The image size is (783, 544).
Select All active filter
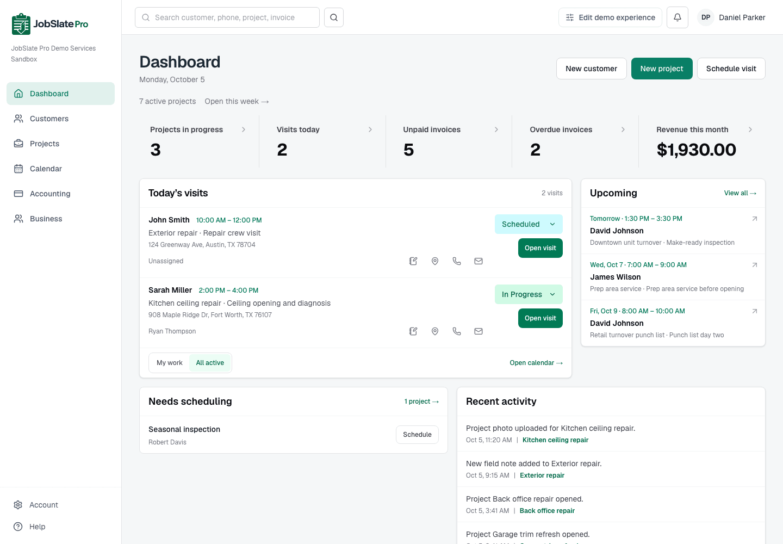click(210, 363)
